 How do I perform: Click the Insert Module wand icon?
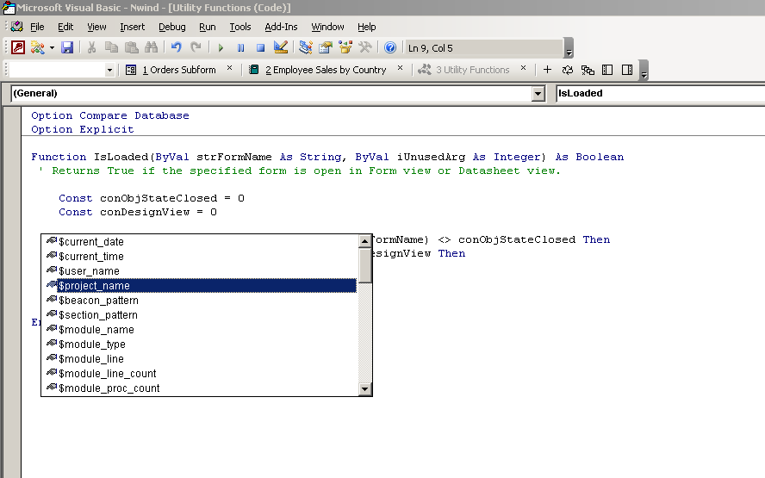[37, 47]
